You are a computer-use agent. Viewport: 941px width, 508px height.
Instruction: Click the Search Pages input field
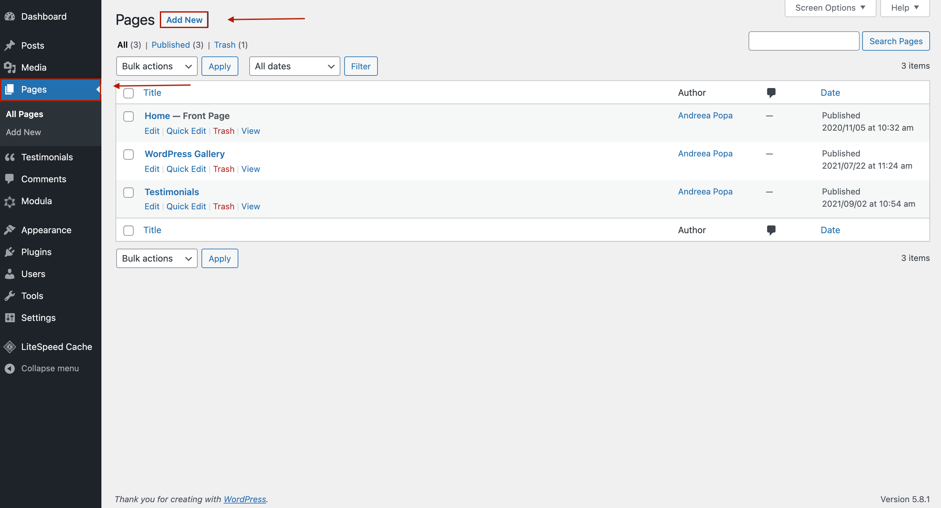coord(804,41)
